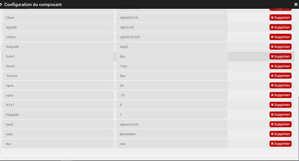299x161 pixels.
Task: Collapse the Configuration du composant header chevron
Action: click(x=1, y=4)
